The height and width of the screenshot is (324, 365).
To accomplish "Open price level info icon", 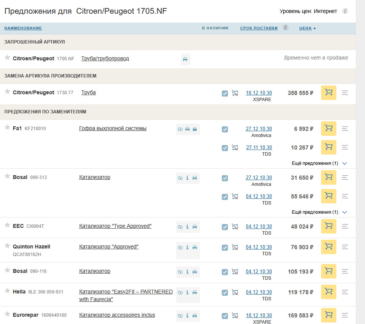I will click(345, 11).
